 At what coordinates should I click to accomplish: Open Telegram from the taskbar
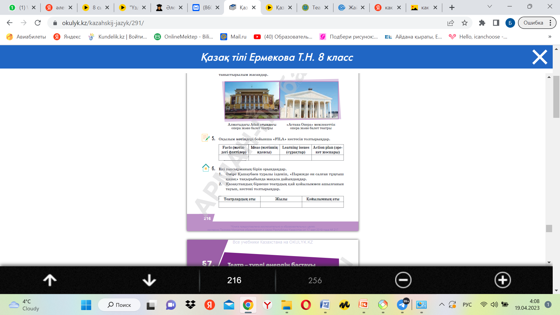click(402, 305)
